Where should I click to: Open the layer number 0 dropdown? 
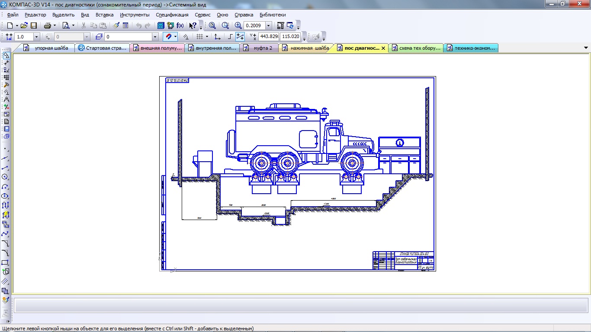coord(156,37)
